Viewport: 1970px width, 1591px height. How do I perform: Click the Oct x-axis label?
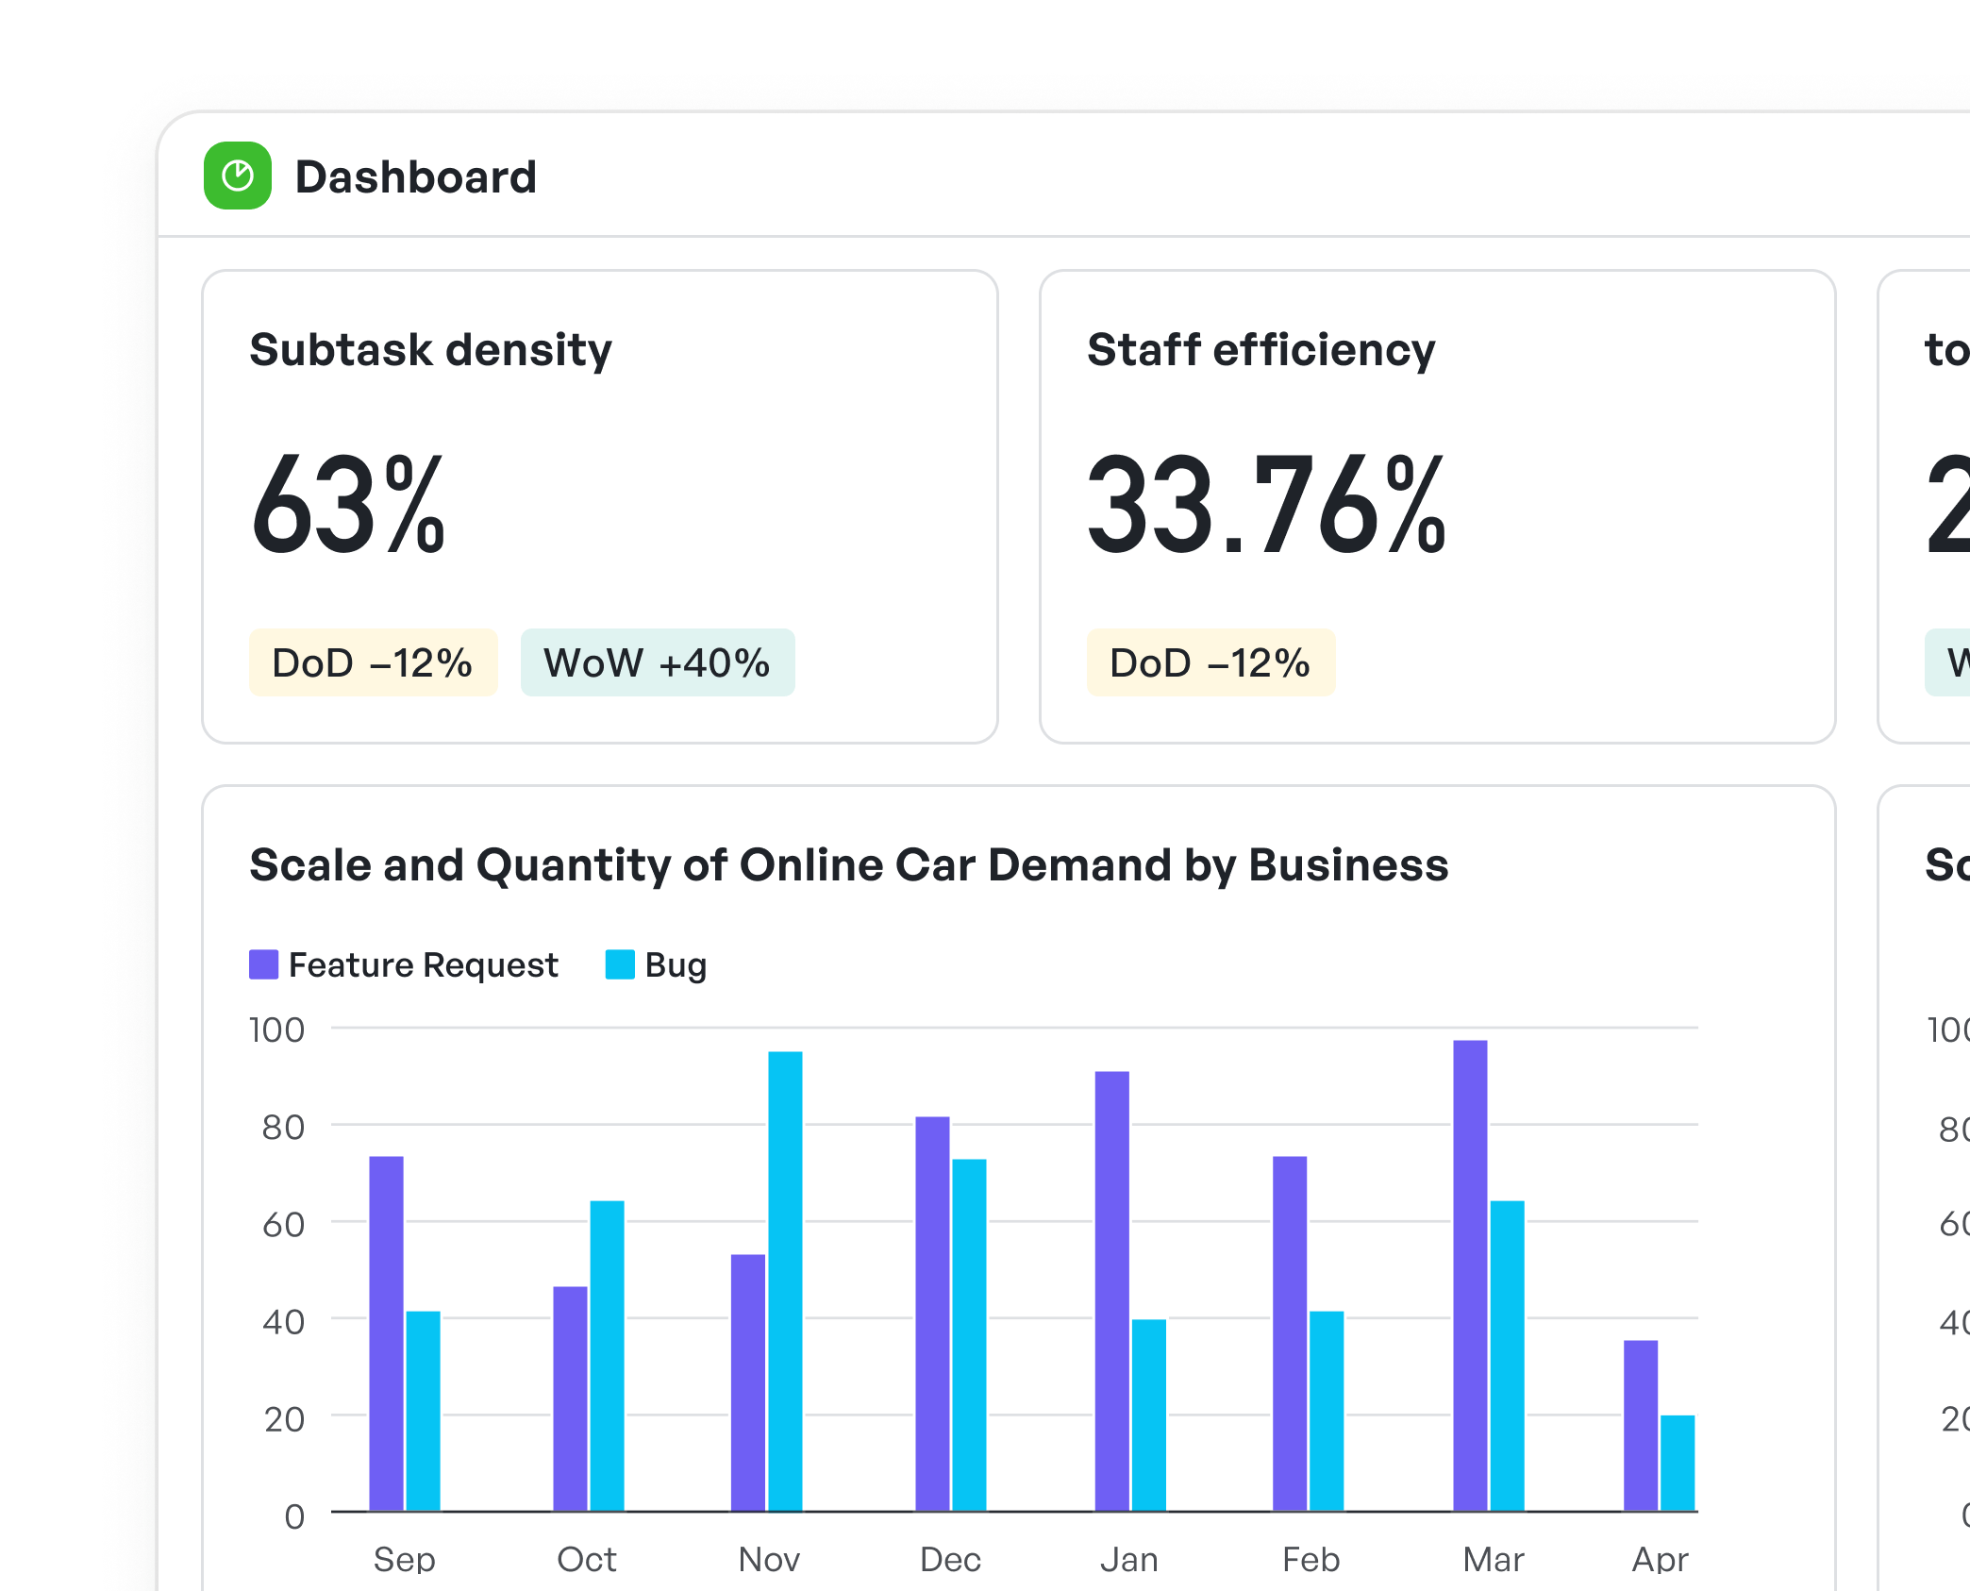(x=587, y=1560)
